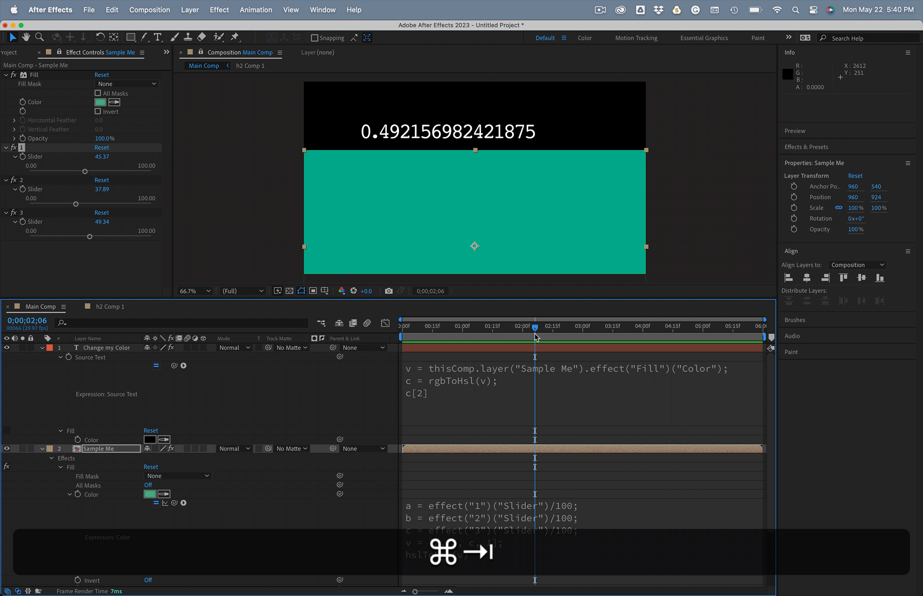Open Align Layers to Composition dropdown
Image resolution: width=923 pixels, height=596 pixels.
[x=857, y=265]
